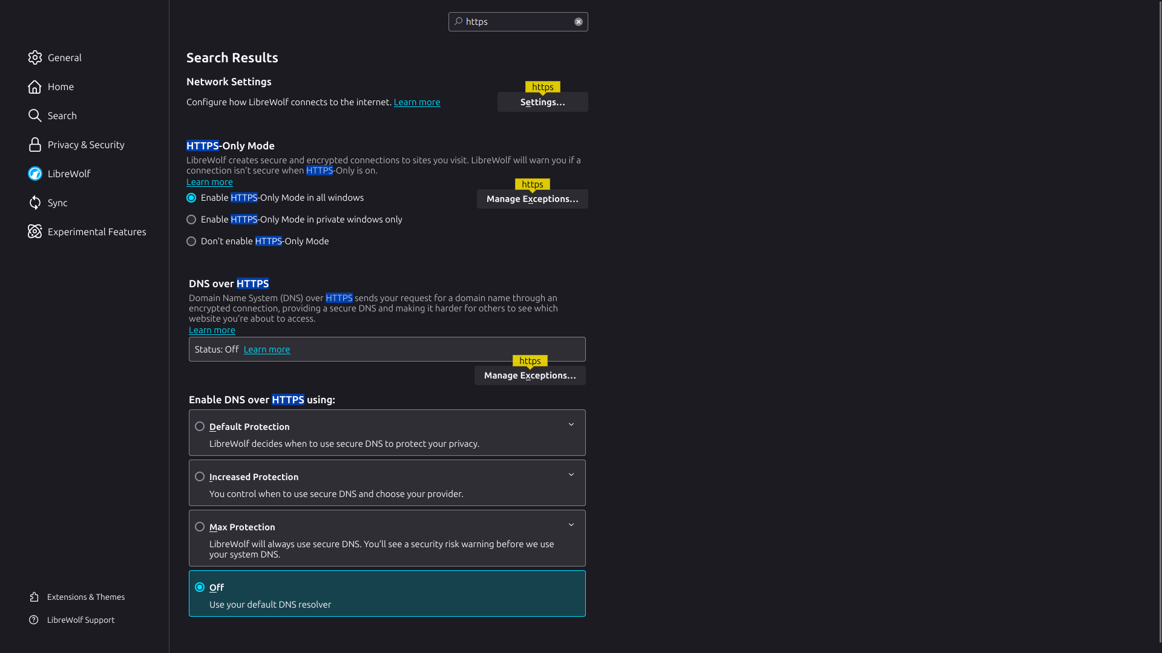Click the Home house icon
This screenshot has width=1162, height=653.
[x=35, y=86]
